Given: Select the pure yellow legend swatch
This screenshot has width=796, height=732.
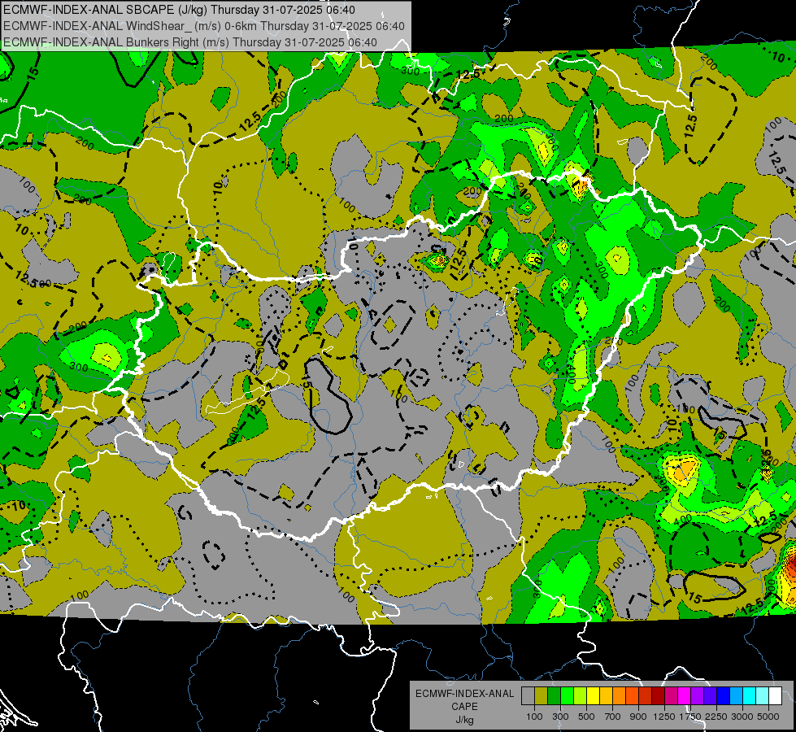Looking at the screenshot, I should coord(593,696).
